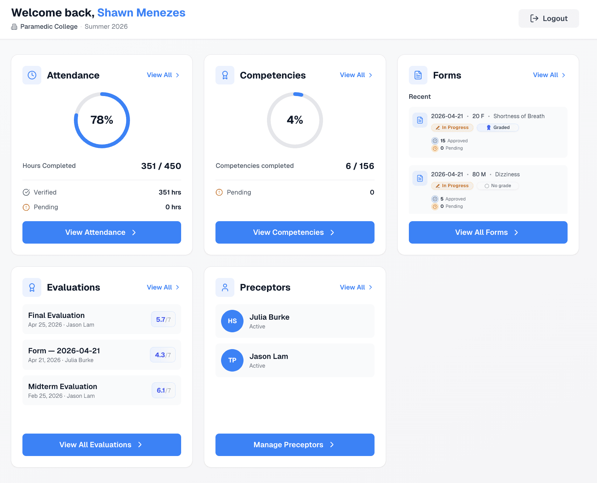The width and height of the screenshot is (597, 483).
Task: Select the 4.3/7 score badge
Action: pos(163,355)
